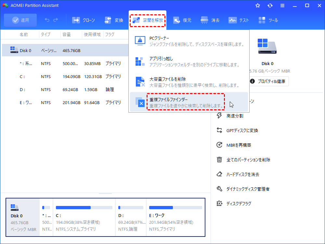The image size is (325, 244).
Task: Click the 名前 column header
Action: 24,34
